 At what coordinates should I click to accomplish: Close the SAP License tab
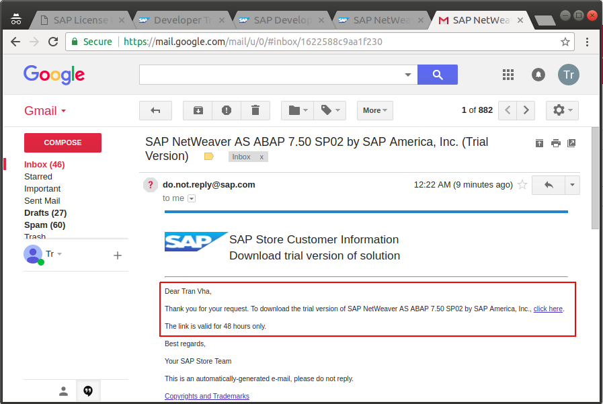(x=122, y=20)
